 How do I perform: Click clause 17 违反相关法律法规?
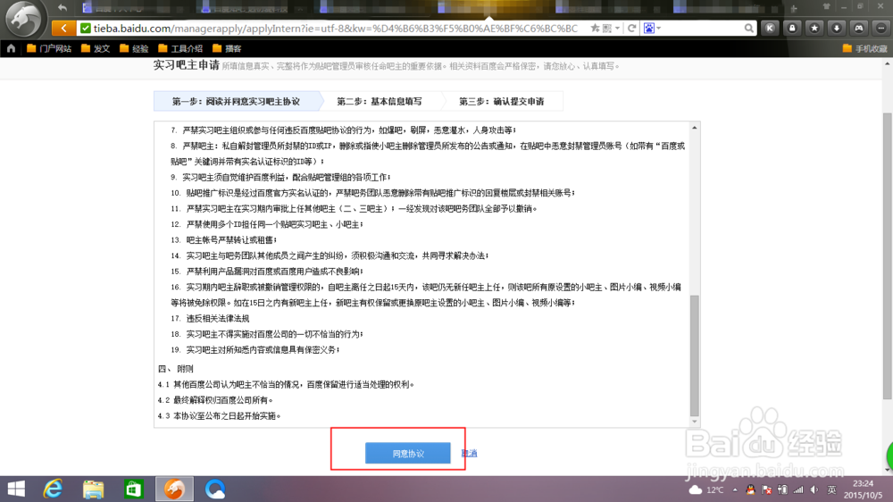210,319
